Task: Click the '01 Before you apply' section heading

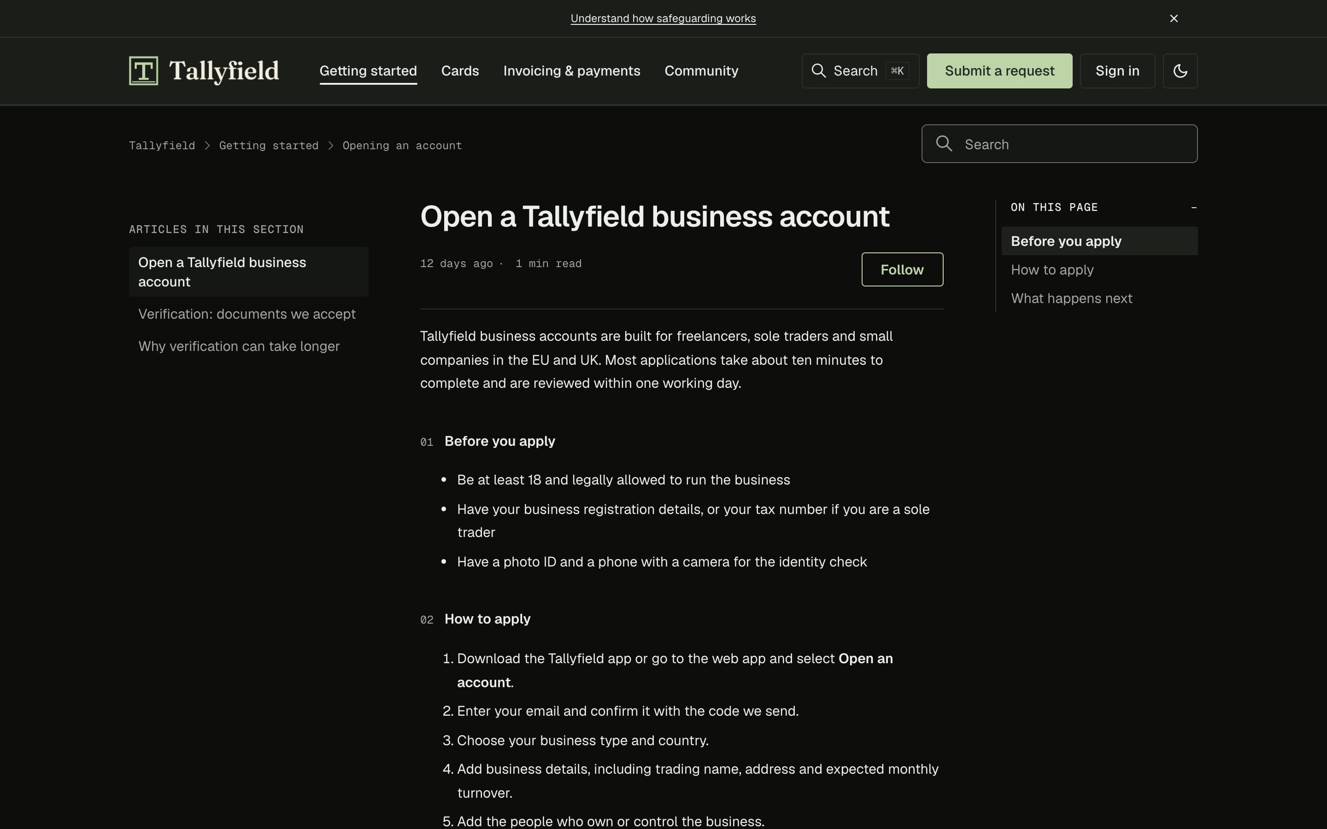Action: coord(487,441)
